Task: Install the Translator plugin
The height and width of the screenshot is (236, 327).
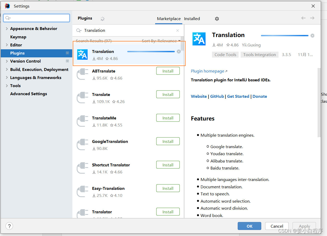Action: [x=168, y=212]
